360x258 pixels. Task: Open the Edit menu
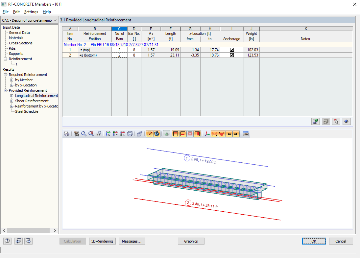(x=16, y=12)
